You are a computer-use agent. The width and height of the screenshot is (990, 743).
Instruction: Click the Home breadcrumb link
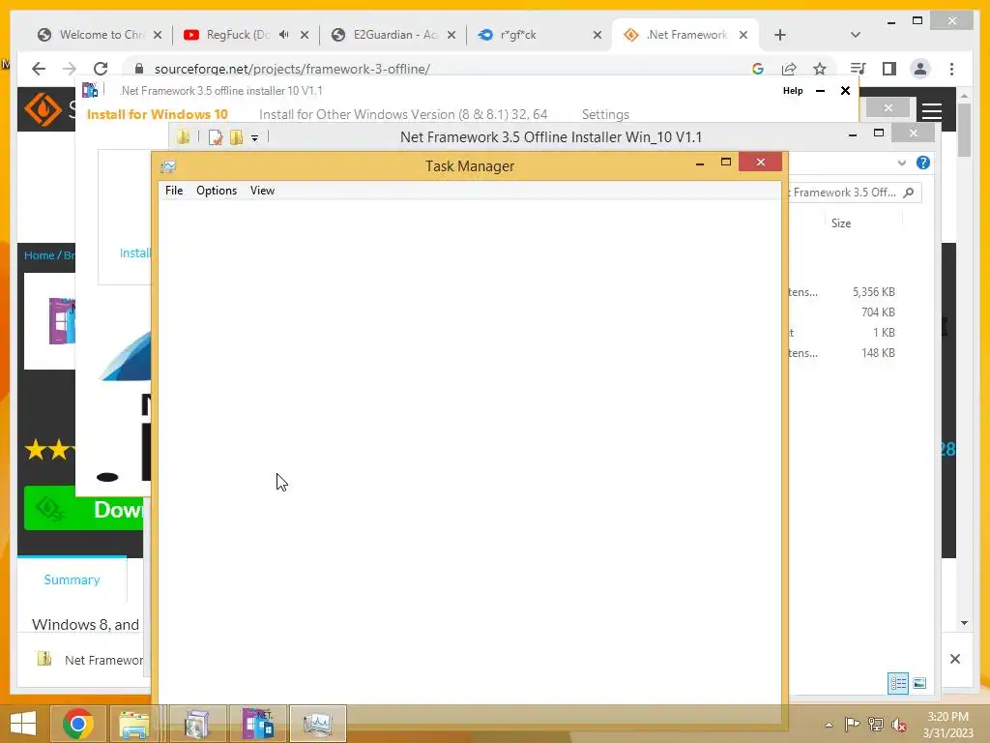(x=39, y=255)
